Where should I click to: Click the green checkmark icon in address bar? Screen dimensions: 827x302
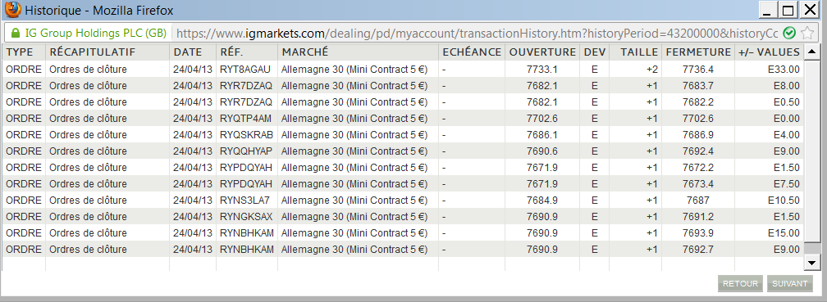[x=789, y=33]
